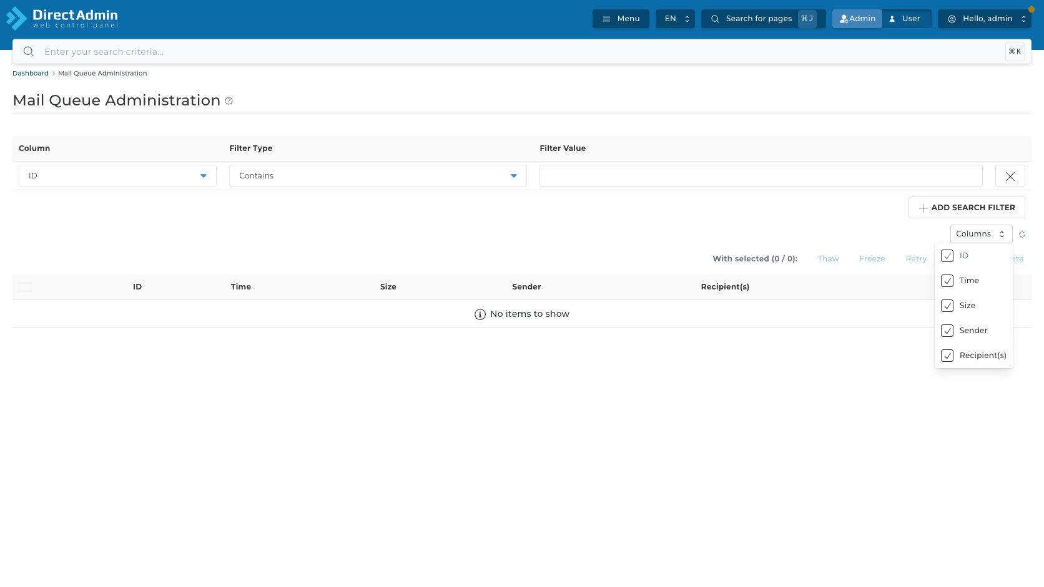
Task: Click the orange notification dot
Action: pos(1031,9)
